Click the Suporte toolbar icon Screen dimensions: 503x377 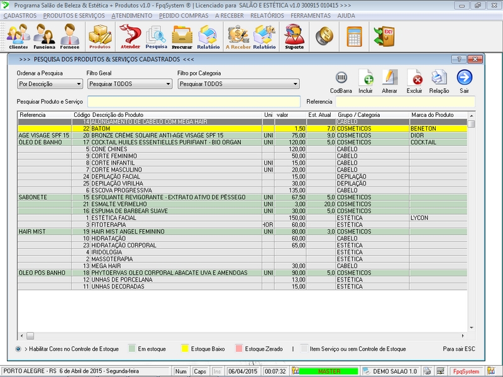tap(294, 36)
